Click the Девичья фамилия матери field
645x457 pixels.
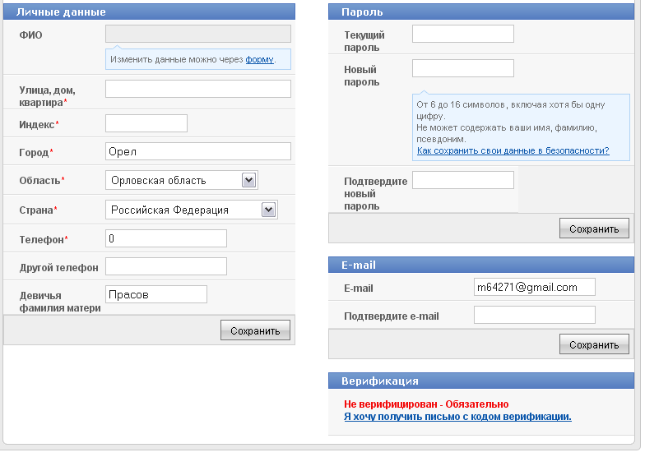tap(156, 294)
